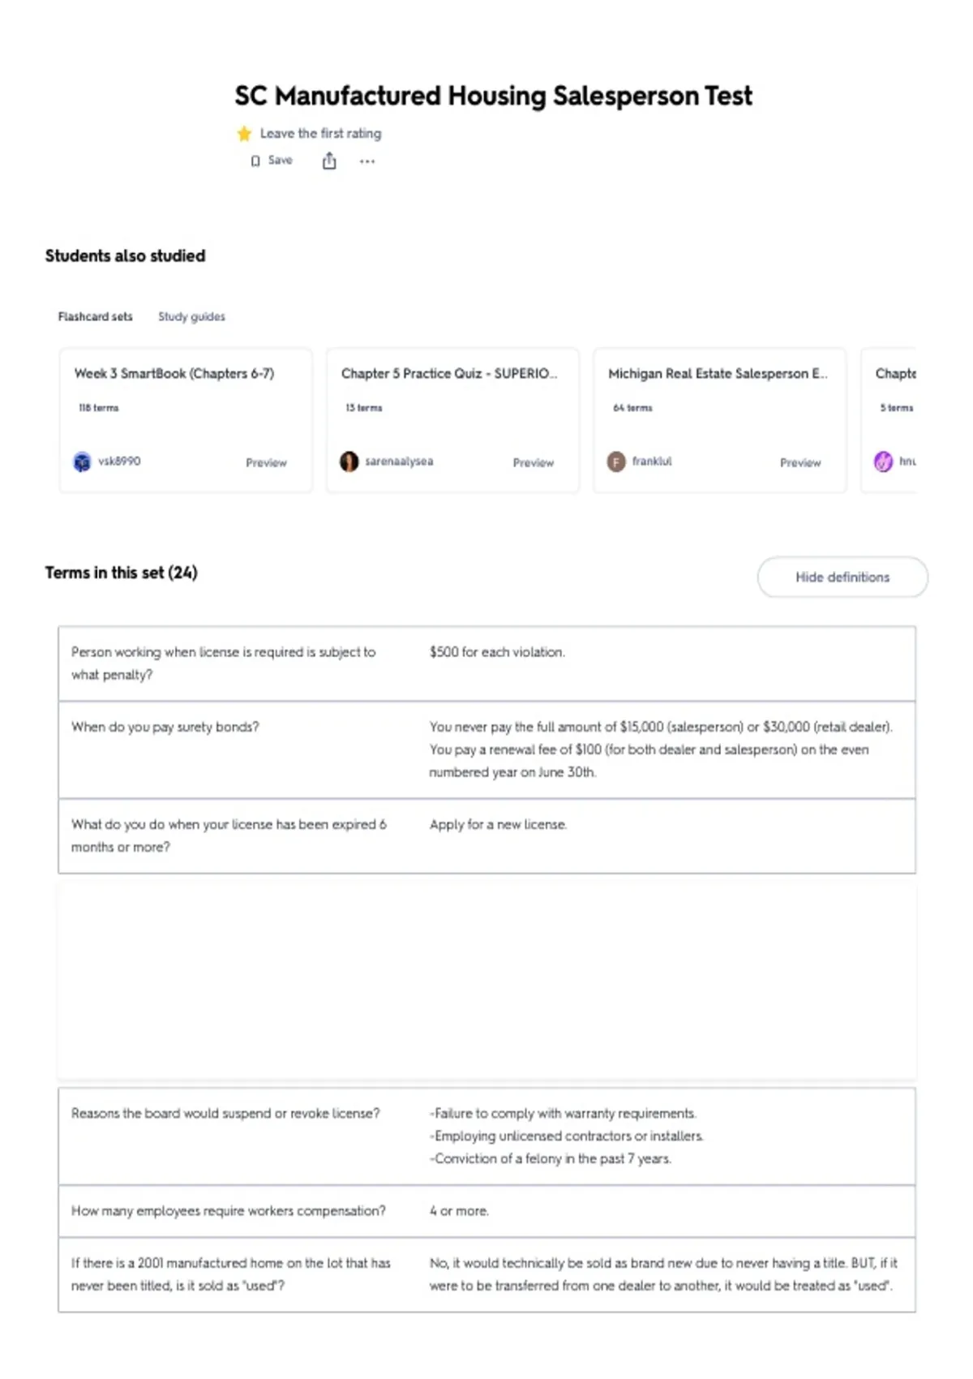Screen dimensions: 973x1379
Task: Click vsk8990's avatar icon
Action: click(x=82, y=462)
